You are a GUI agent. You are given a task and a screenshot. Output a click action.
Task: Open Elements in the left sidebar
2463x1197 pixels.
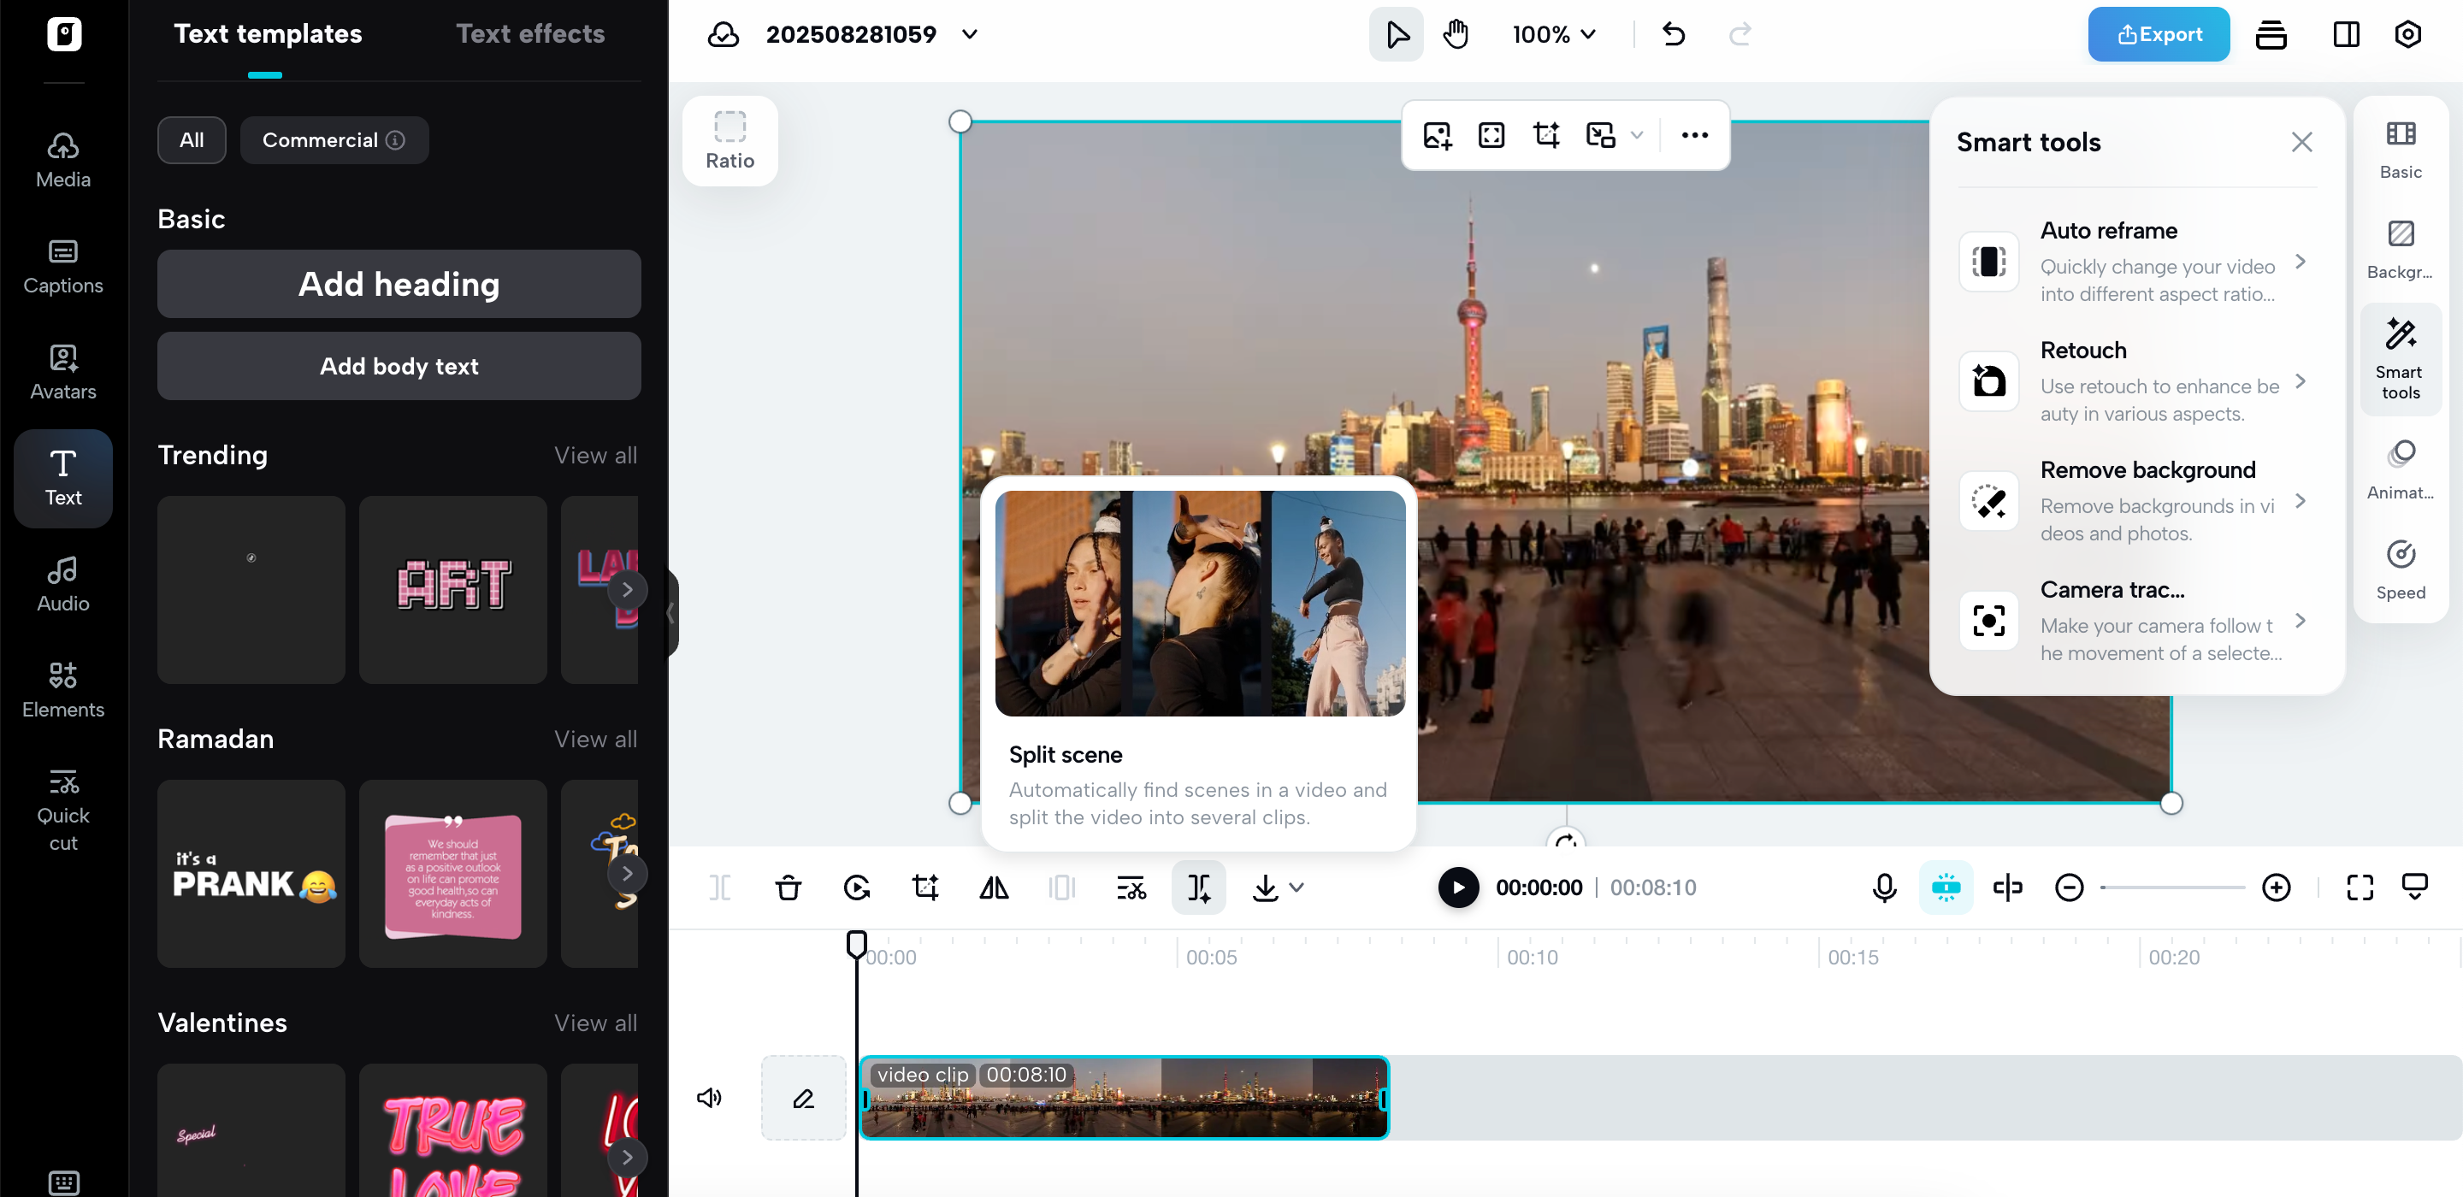coord(63,688)
